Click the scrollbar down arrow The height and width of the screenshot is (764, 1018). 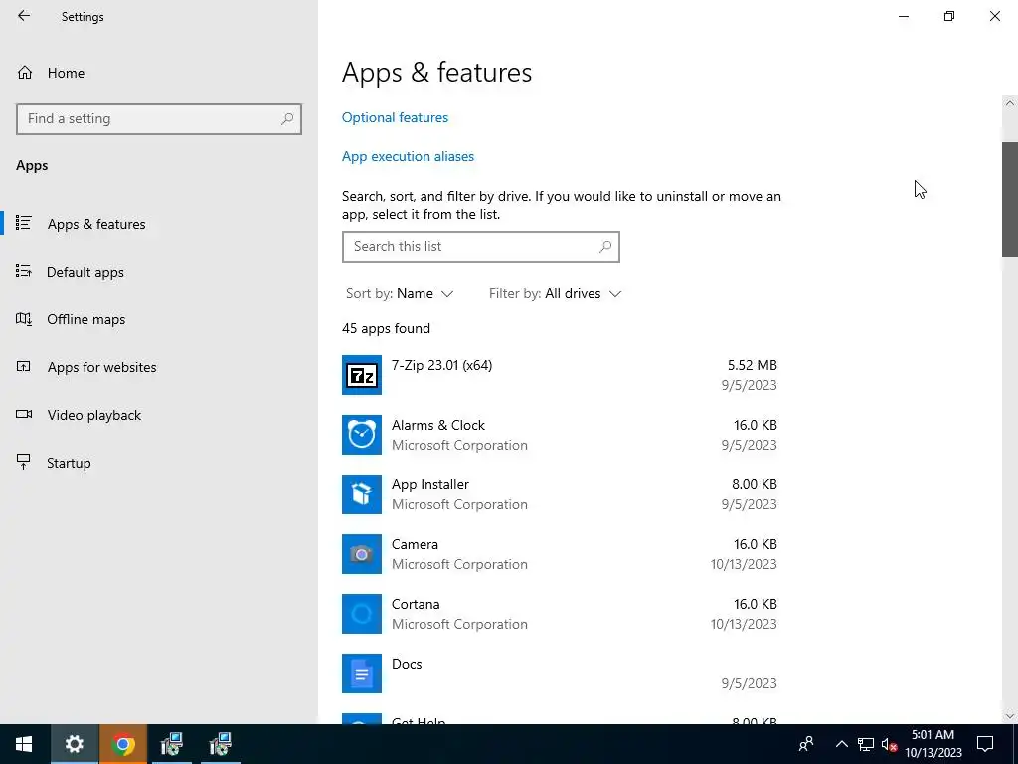(1010, 716)
